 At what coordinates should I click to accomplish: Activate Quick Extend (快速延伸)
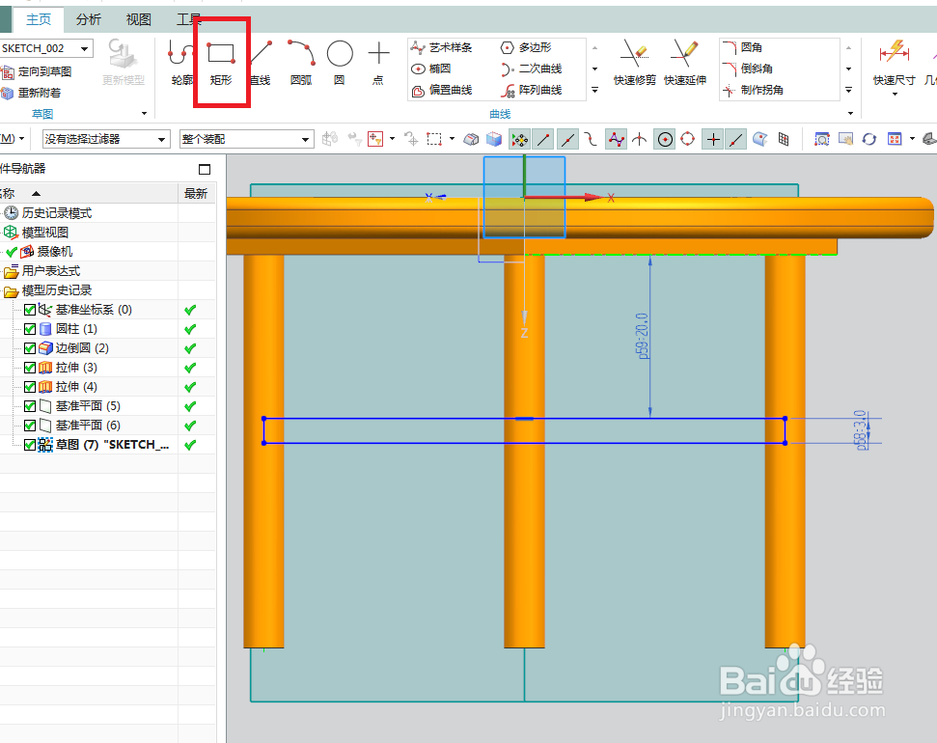tap(685, 63)
